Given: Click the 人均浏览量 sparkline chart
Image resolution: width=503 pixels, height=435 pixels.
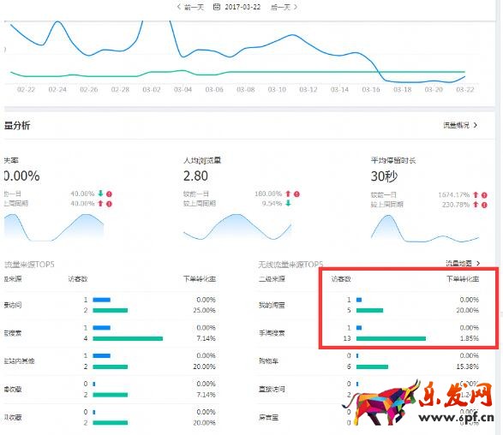Looking at the screenshot, I should (x=237, y=227).
